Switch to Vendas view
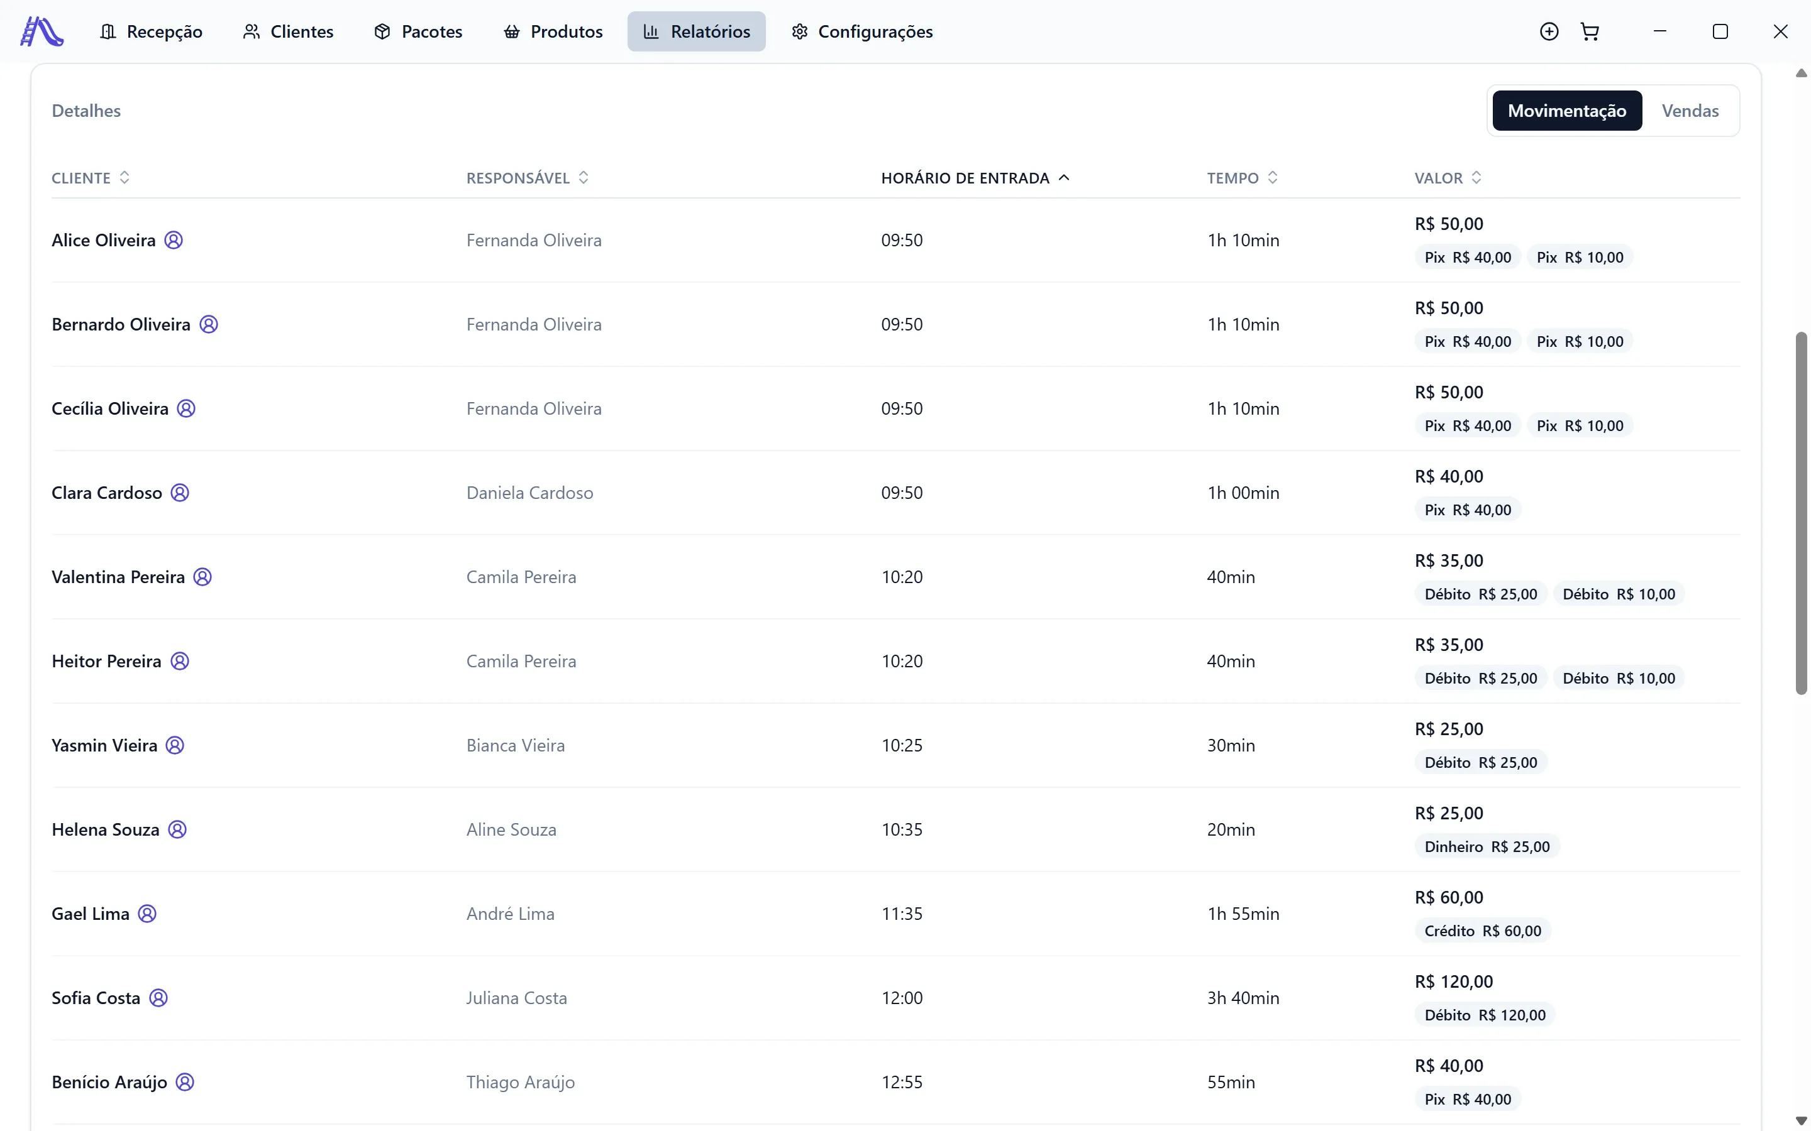Image resolution: width=1811 pixels, height=1131 pixels. point(1690,111)
